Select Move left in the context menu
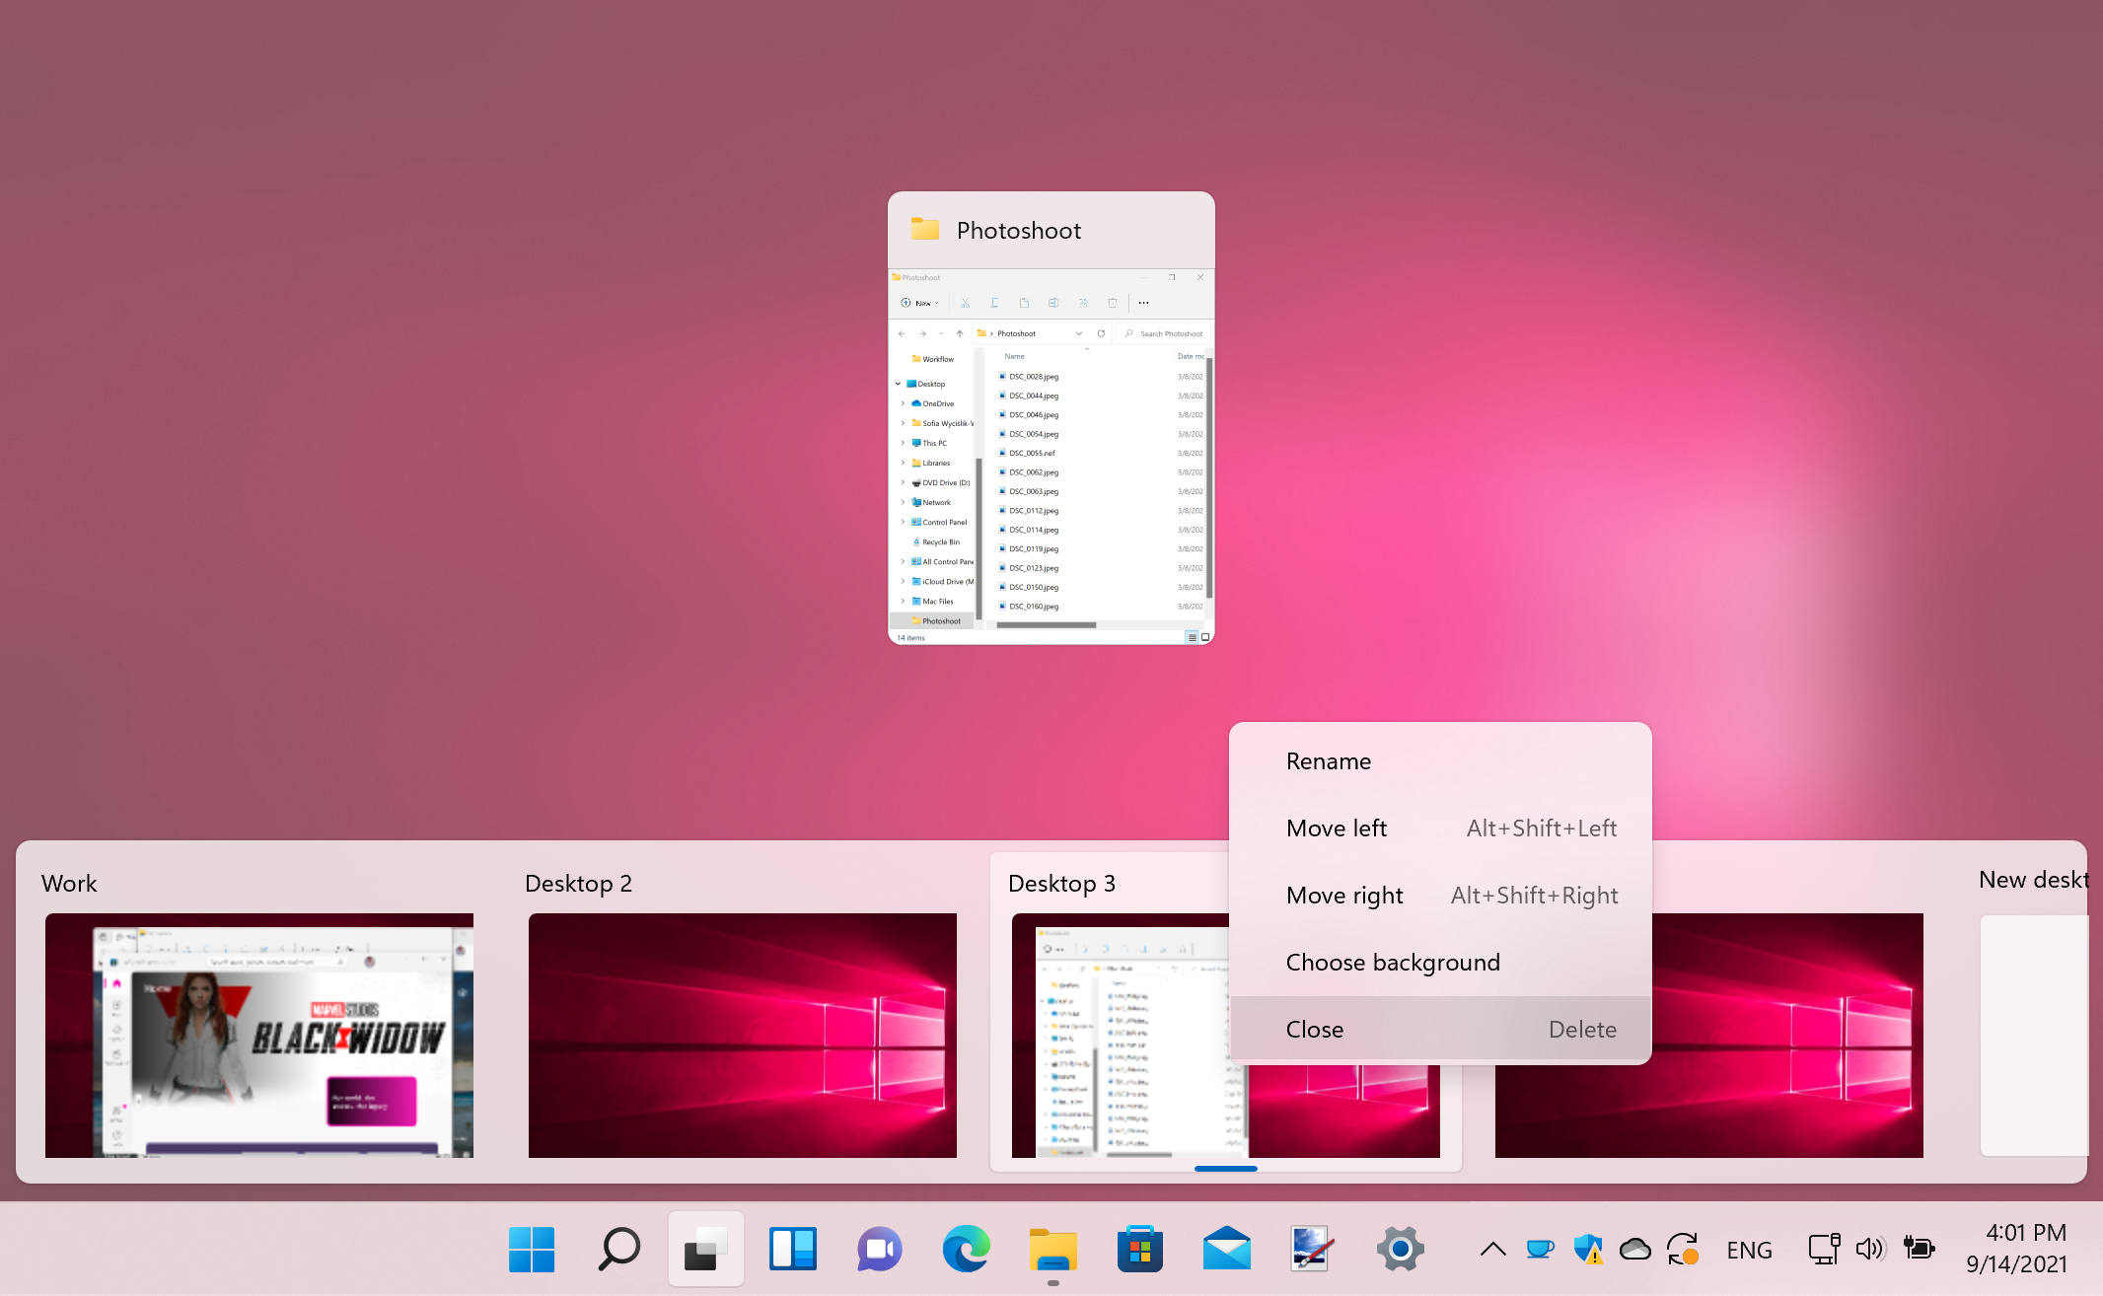This screenshot has height=1296, width=2103. coord(1440,828)
